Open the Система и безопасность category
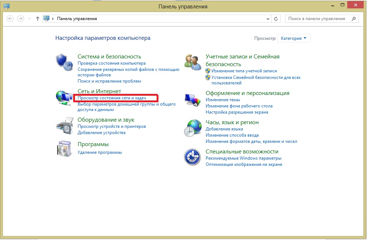Screen dimensions: 367x240 point(109,57)
